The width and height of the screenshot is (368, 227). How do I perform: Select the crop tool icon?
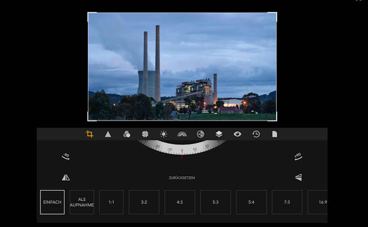pyautogui.click(x=90, y=134)
